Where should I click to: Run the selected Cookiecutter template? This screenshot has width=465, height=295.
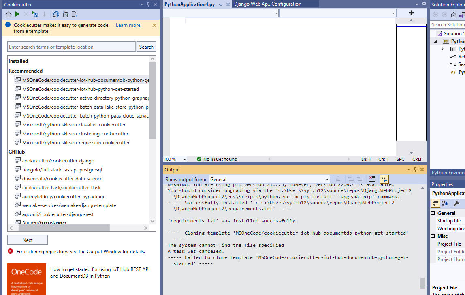[x=17, y=14]
